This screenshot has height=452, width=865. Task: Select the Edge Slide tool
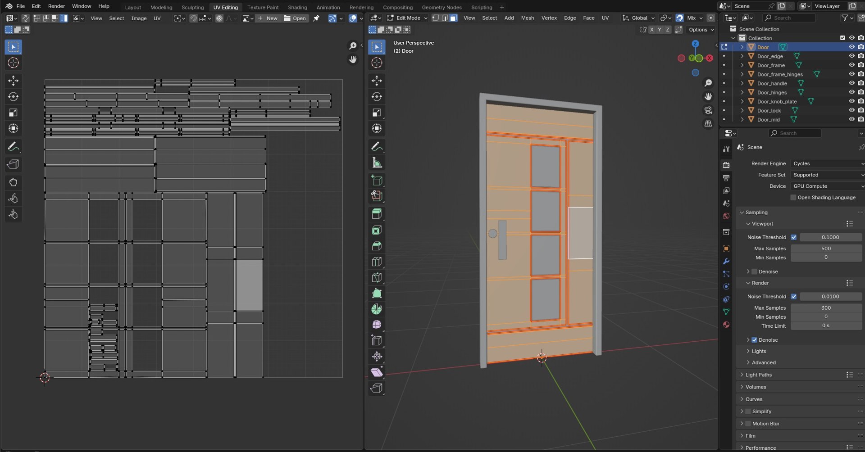click(377, 340)
